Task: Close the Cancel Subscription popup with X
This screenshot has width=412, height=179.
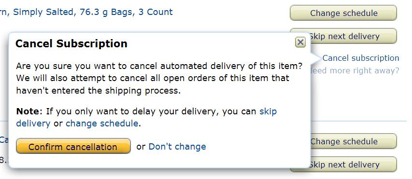Action: 300,42
